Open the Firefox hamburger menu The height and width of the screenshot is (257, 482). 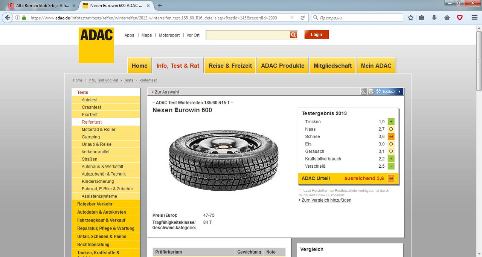474,18
